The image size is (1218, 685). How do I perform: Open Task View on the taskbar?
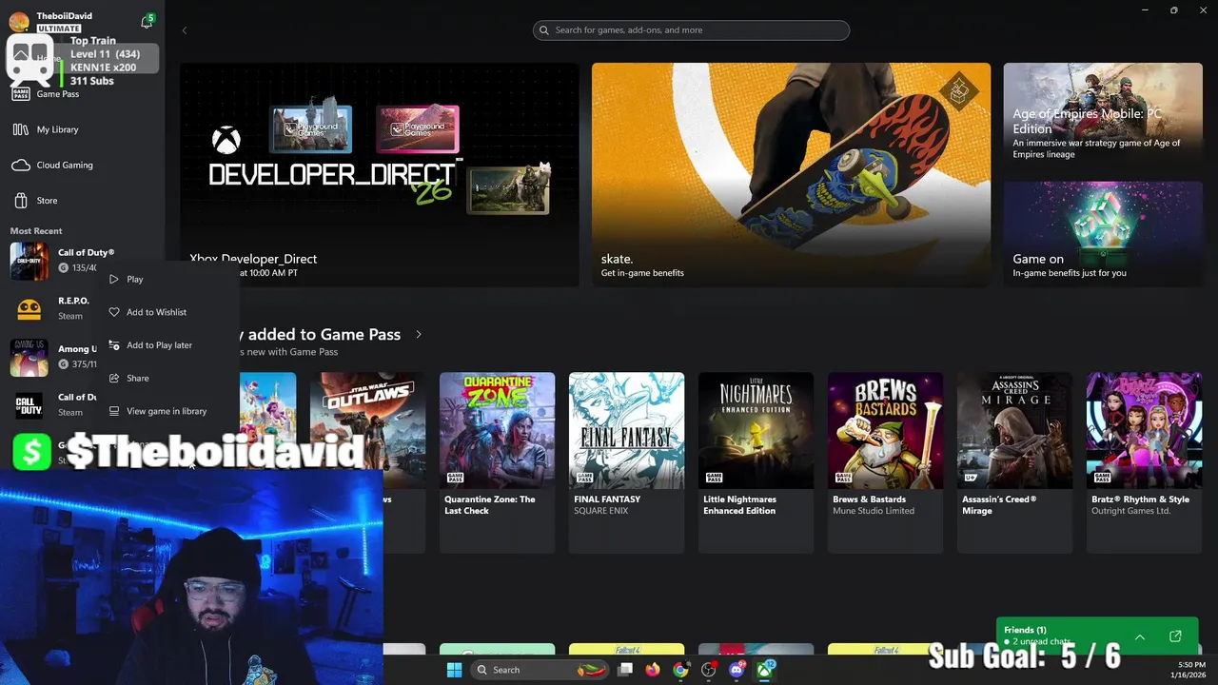(x=625, y=670)
